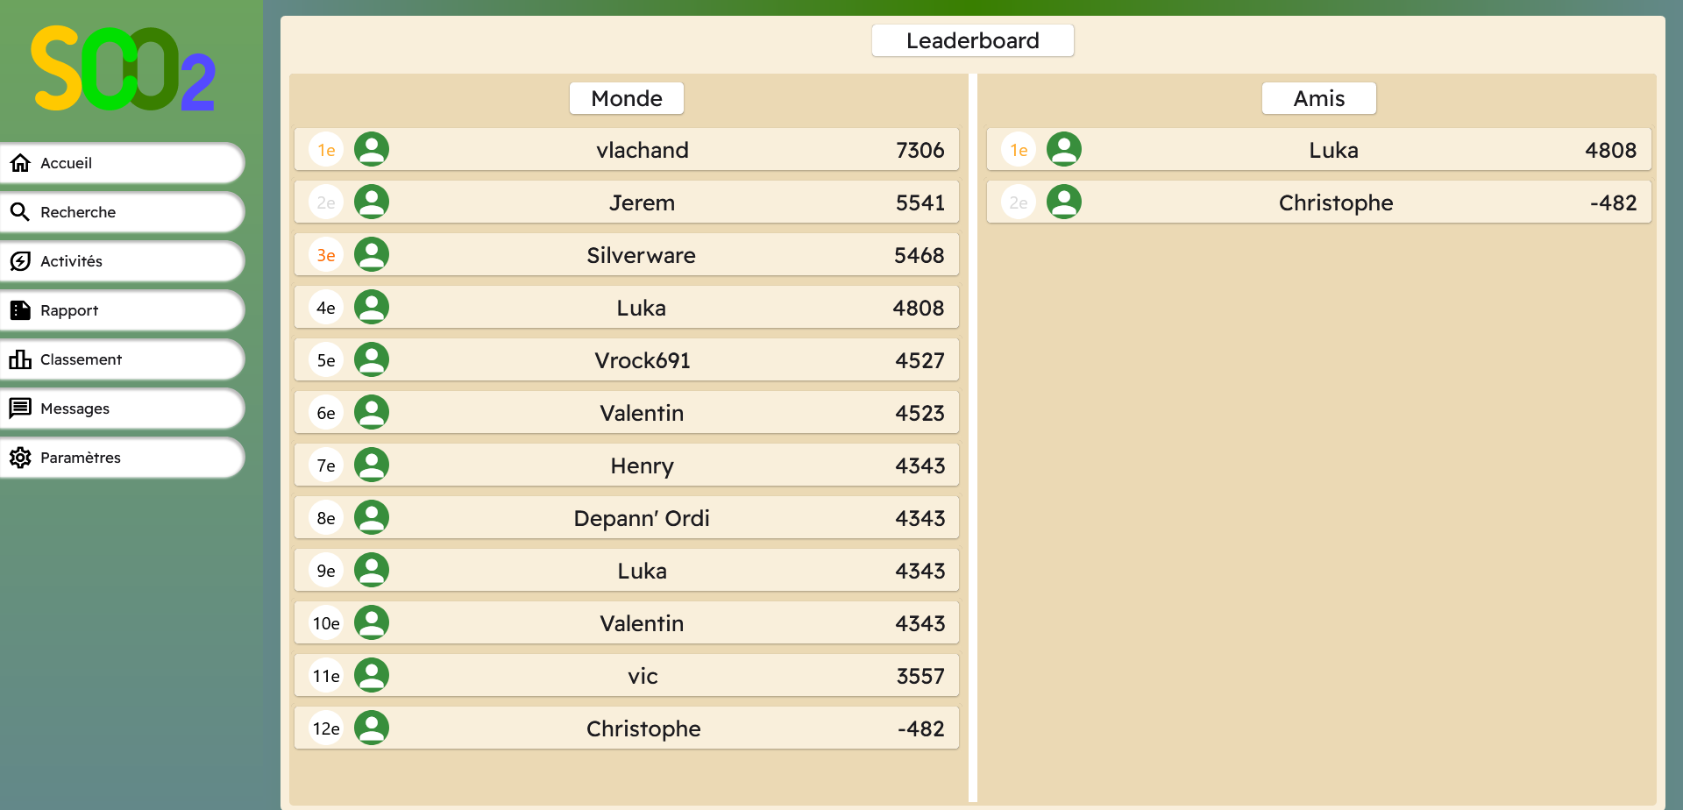
Task: Click the Rapport document icon
Action: [x=20, y=310]
